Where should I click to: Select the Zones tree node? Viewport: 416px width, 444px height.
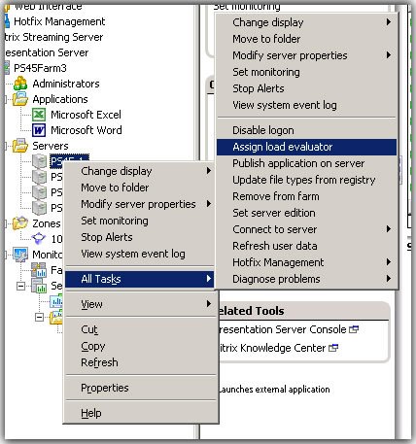point(47,223)
